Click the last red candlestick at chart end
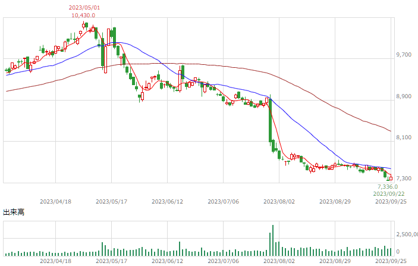The width and height of the screenshot is (418, 266). tap(391, 179)
